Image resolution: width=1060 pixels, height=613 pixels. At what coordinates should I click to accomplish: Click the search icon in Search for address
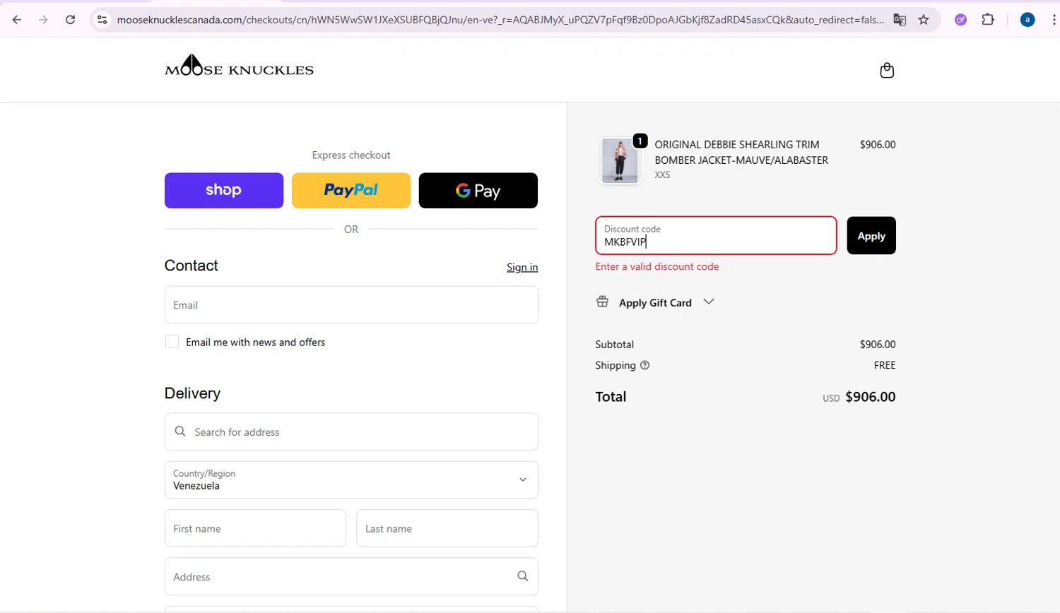point(180,432)
